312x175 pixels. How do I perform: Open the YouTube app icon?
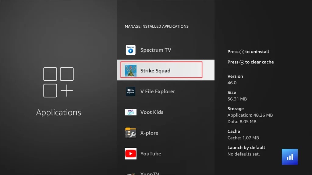pyautogui.click(x=130, y=153)
